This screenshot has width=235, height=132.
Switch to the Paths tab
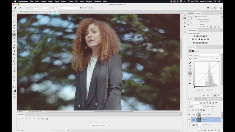click(205, 99)
